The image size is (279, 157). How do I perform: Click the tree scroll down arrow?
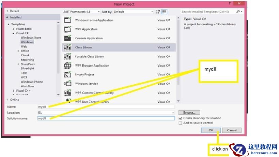[x=58, y=95]
